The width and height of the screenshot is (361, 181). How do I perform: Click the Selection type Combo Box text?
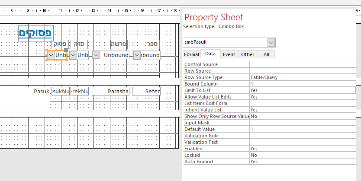click(213, 26)
